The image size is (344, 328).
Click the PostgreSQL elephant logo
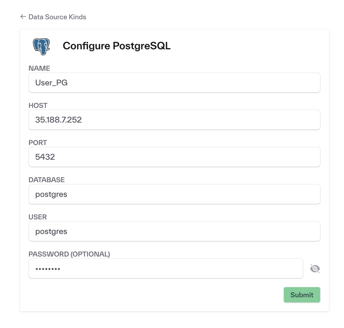40,46
